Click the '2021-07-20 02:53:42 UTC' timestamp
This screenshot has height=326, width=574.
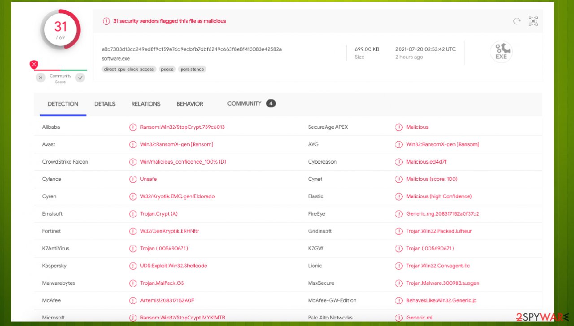(x=426, y=49)
